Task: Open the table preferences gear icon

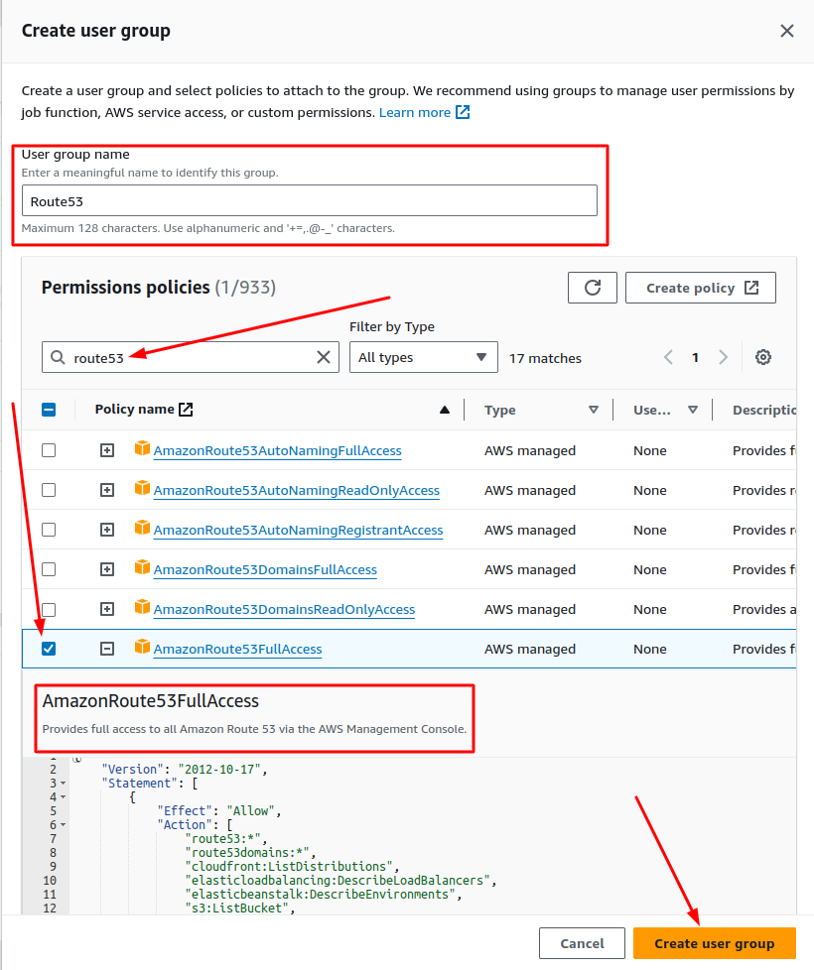Action: pos(763,357)
